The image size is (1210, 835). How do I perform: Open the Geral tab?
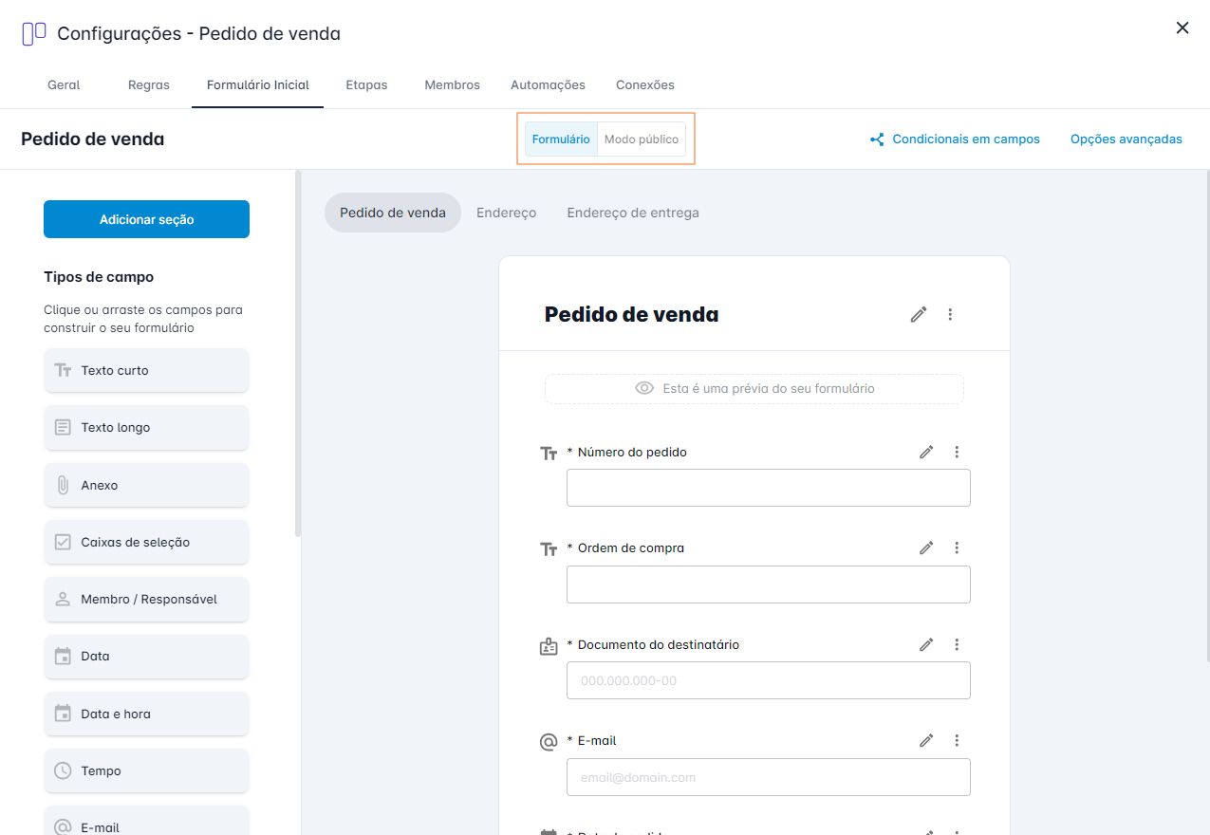tap(64, 84)
